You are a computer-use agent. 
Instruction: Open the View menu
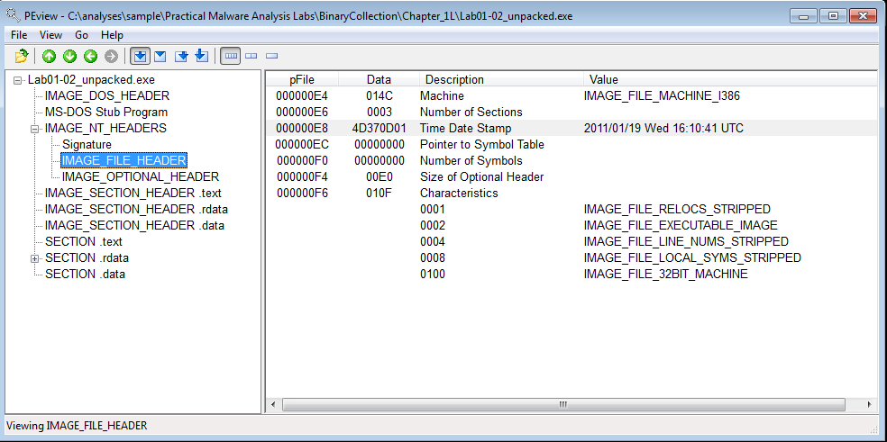click(50, 35)
